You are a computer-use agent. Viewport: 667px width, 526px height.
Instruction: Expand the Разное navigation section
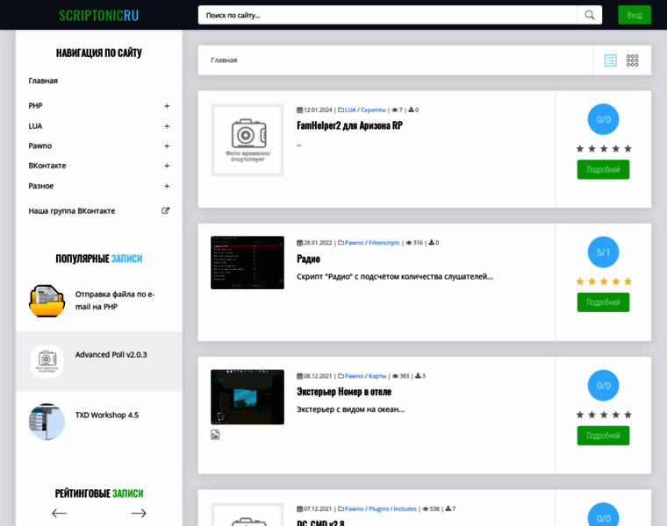(x=167, y=186)
